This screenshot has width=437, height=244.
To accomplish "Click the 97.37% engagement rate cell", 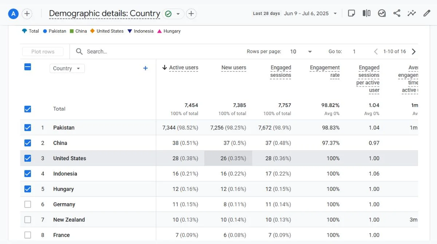I will pyautogui.click(x=331, y=143).
